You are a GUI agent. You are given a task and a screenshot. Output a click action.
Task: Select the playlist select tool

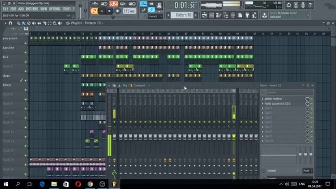49,23
